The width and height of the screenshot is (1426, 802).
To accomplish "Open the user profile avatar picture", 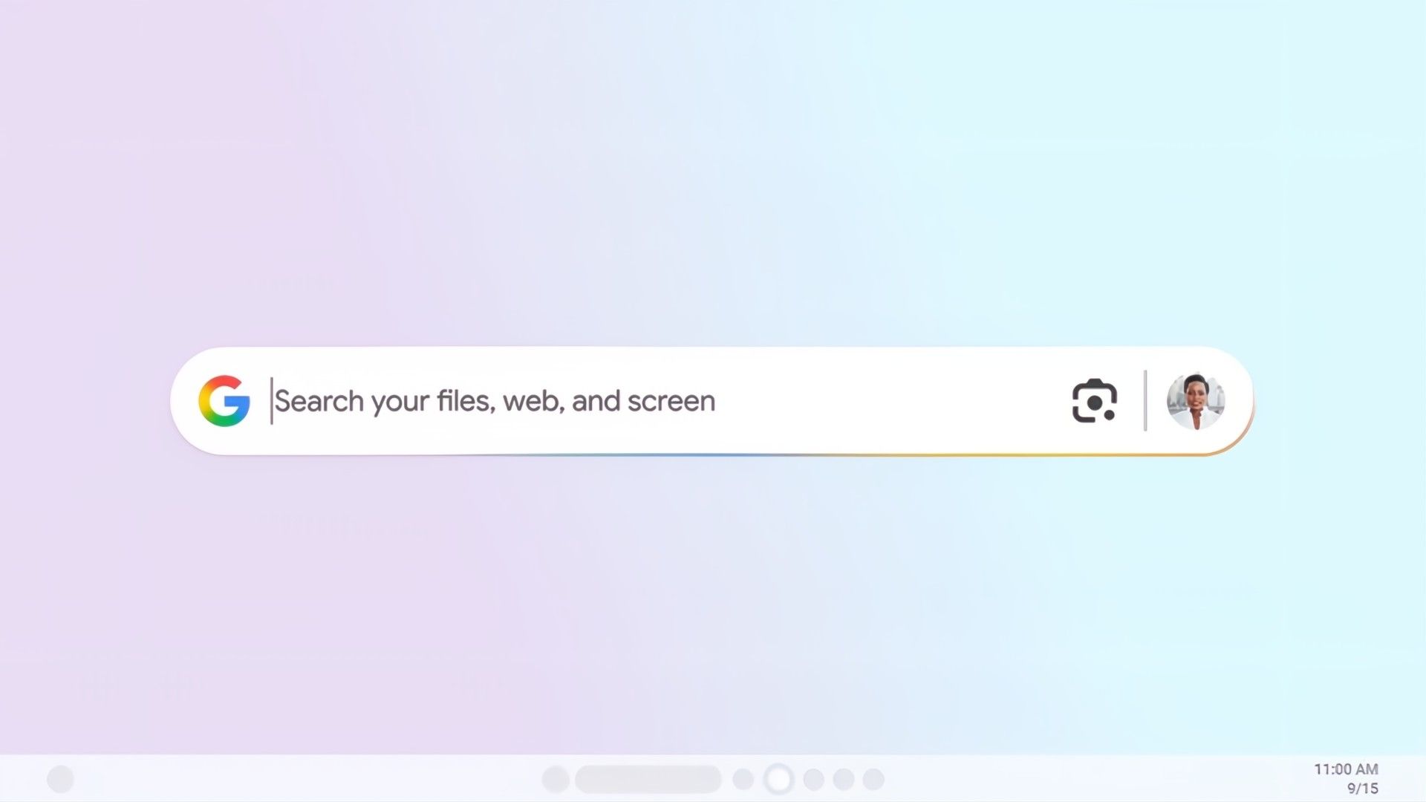I will pyautogui.click(x=1196, y=401).
